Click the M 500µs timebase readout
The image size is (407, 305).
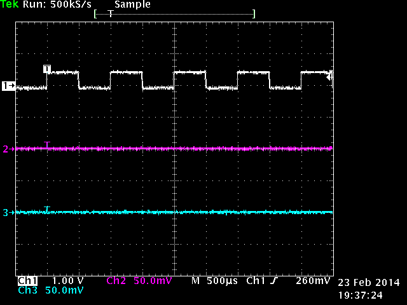[214, 281]
